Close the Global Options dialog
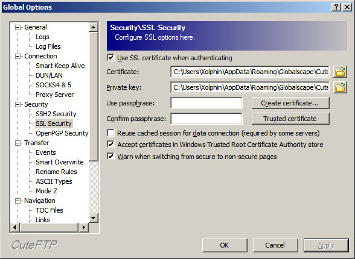 [x=347, y=7]
